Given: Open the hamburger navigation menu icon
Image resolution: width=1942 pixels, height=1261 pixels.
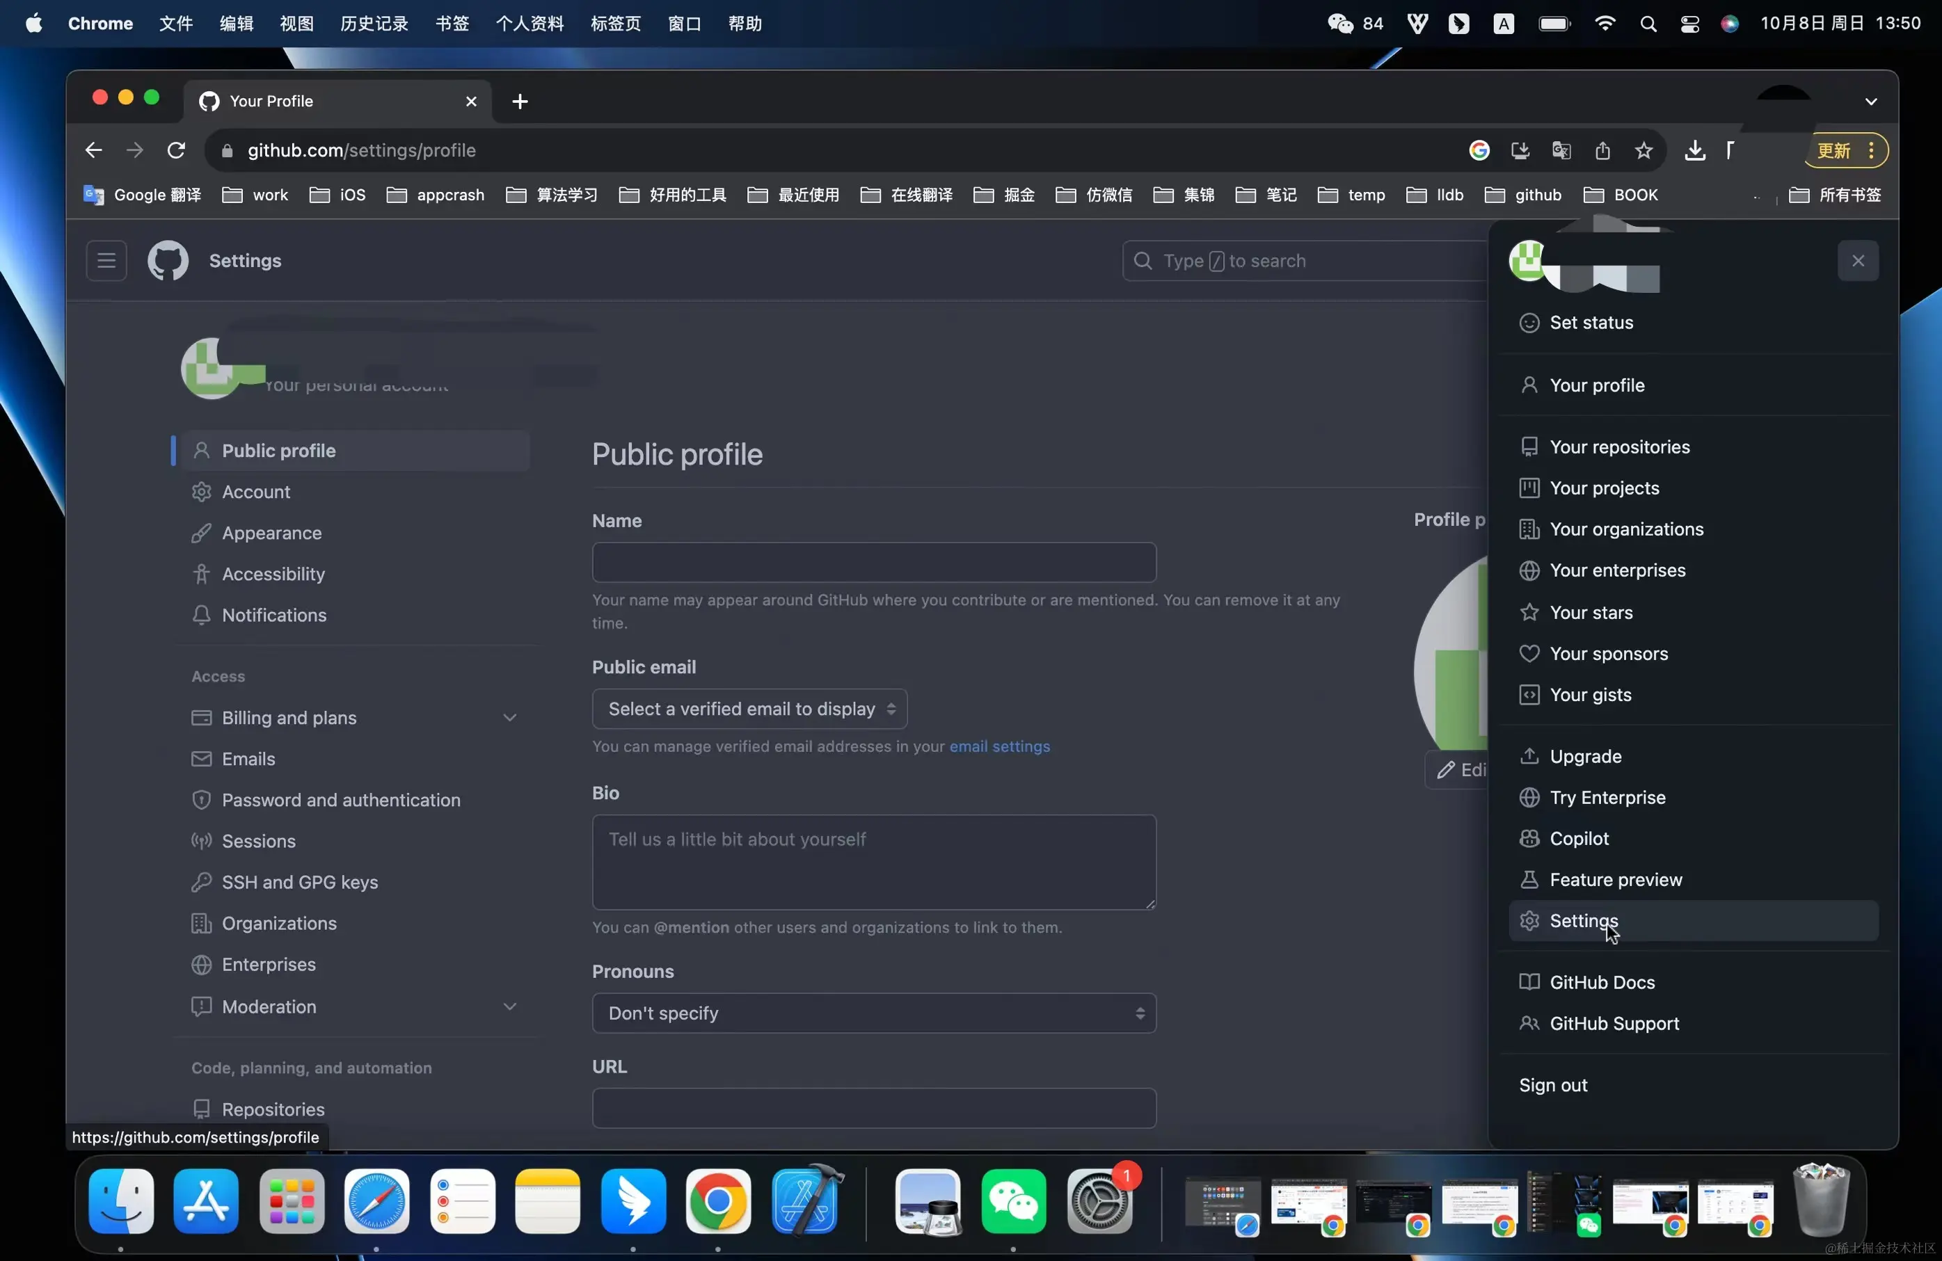Looking at the screenshot, I should [x=106, y=261].
